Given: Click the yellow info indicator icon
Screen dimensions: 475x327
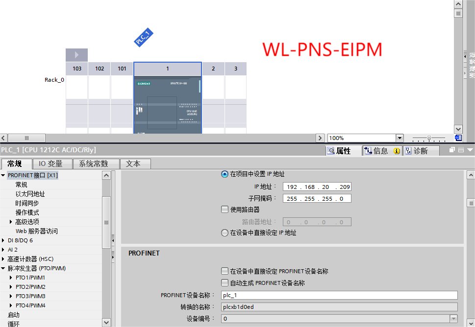Looking at the screenshot, I should 397,151.
